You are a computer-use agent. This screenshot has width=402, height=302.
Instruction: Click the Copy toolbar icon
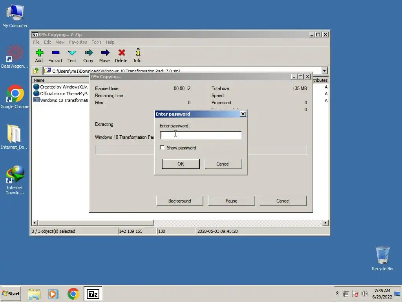click(x=88, y=55)
